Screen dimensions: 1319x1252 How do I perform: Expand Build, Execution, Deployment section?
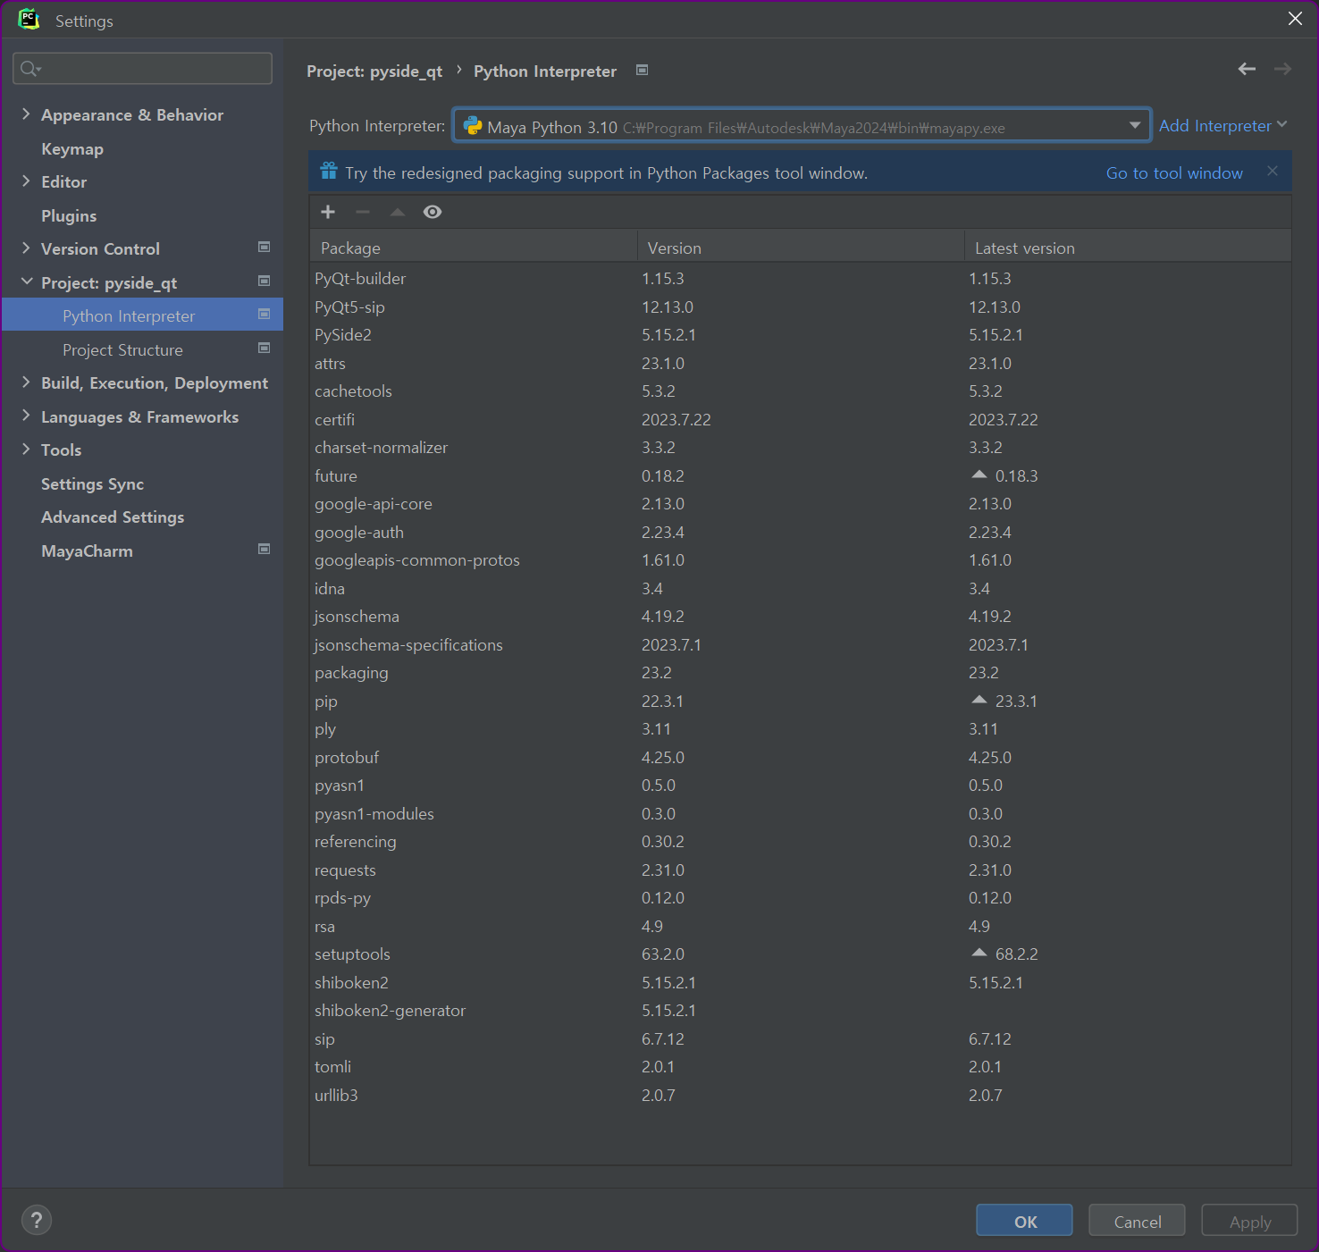(x=26, y=382)
